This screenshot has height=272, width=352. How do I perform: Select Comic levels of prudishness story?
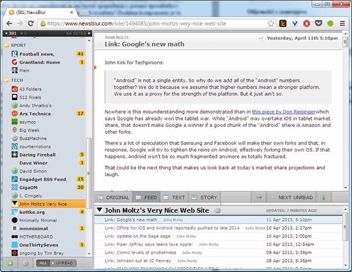tap(218, 253)
